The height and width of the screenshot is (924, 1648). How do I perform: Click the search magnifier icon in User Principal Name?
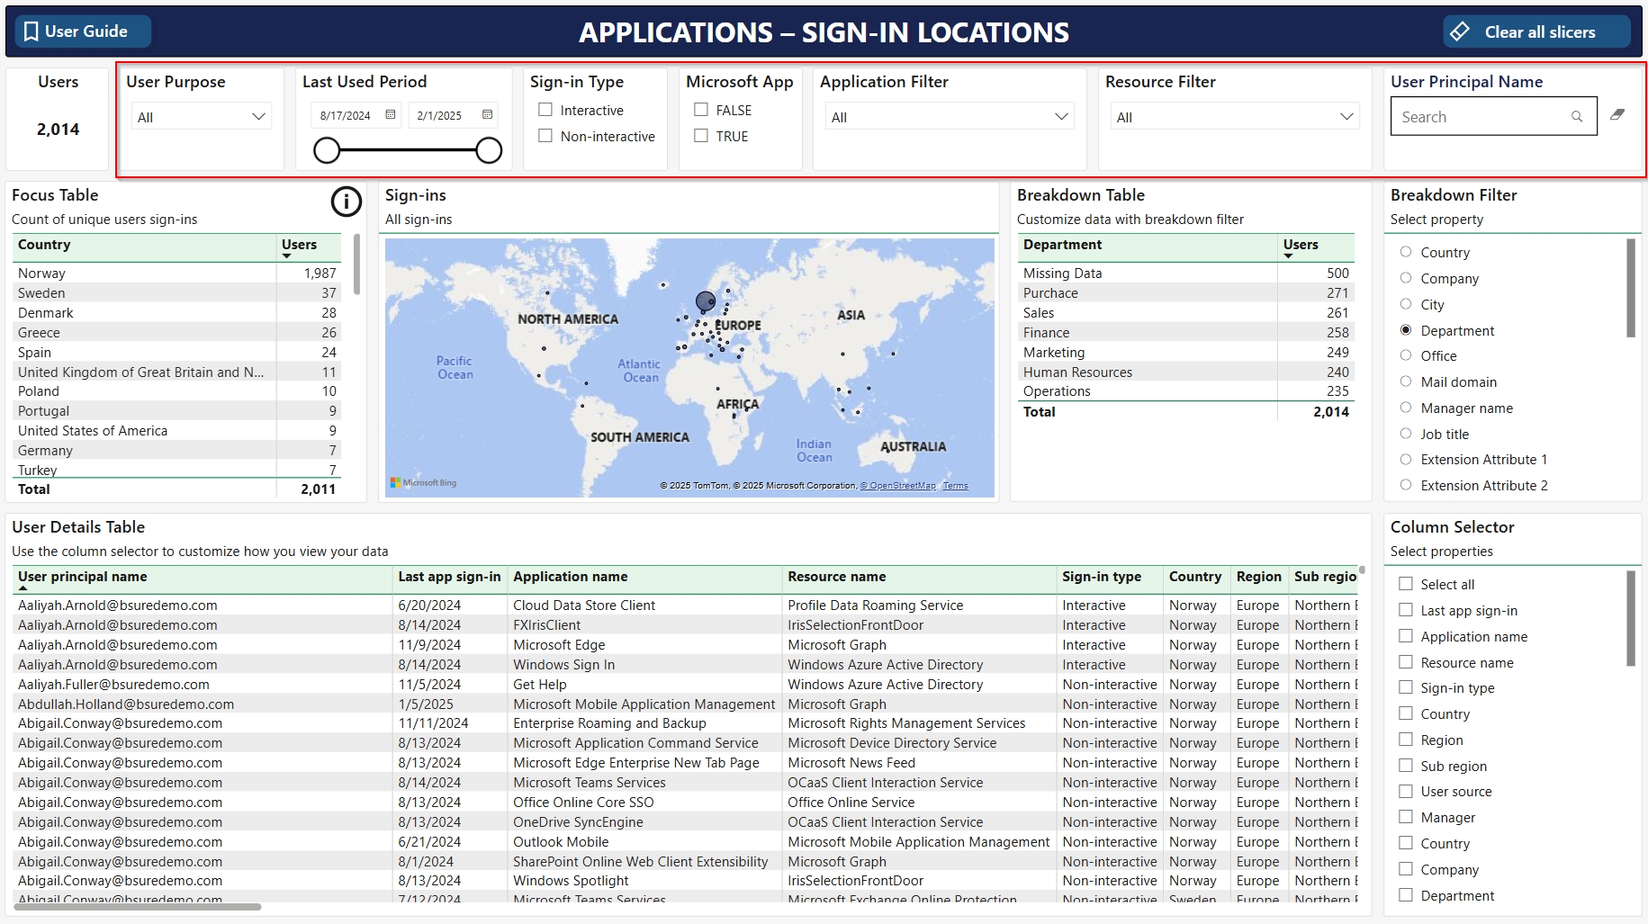pyautogui.click(x=1577, y=117)
